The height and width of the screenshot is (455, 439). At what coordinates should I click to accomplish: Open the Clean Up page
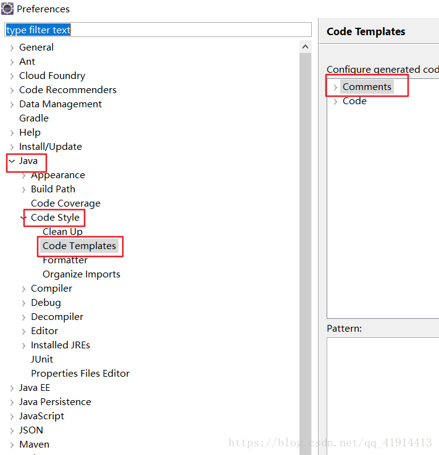pyautogui.click(x=63, y=232)
